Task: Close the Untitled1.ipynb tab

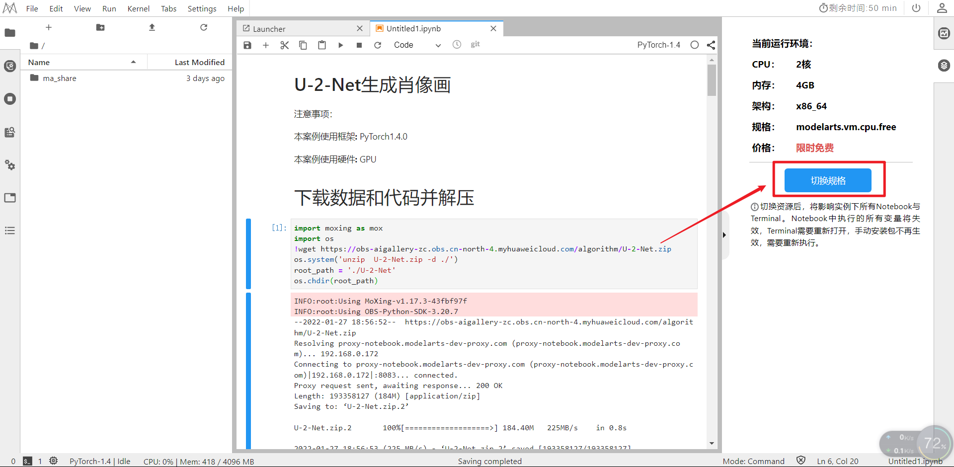Action: 493,29
